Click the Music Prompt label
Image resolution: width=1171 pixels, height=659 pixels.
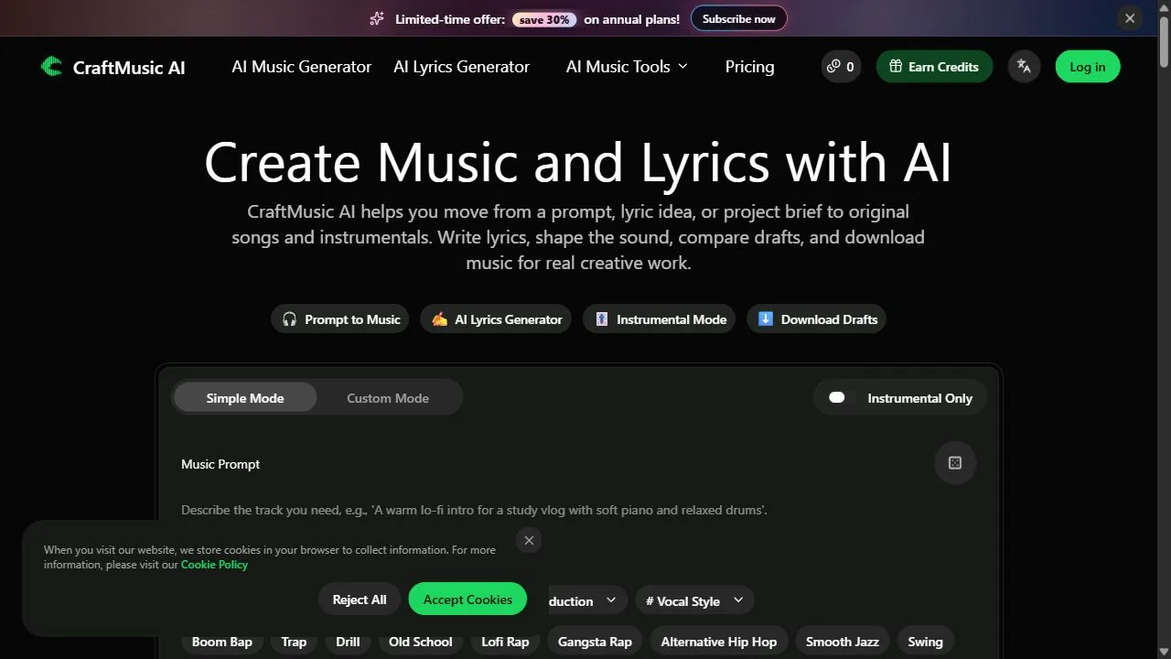click(x=220, y=464)
